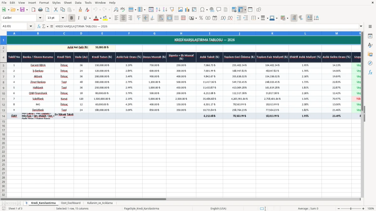Apply yellow background color swatch
The width and height of the screenshot is (376, 211).
click(106, 18)
